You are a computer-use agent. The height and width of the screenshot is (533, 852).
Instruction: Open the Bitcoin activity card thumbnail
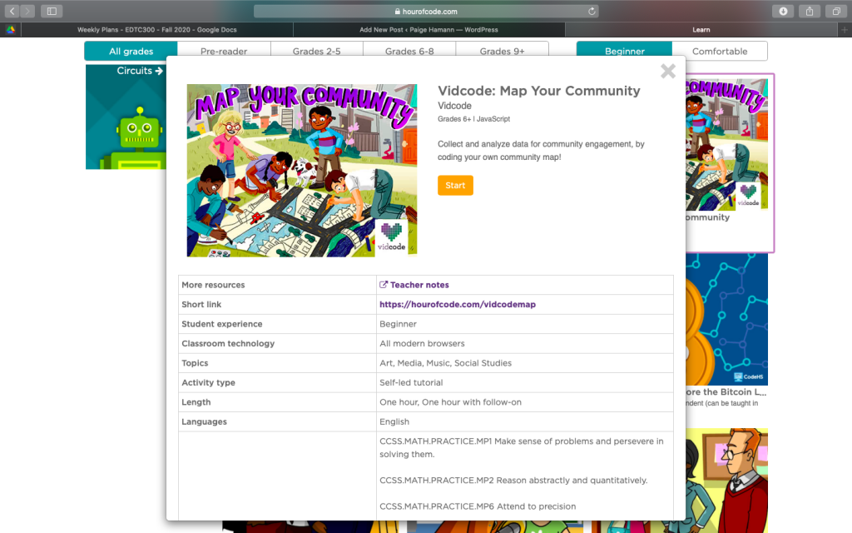pyautogui.click(x=727, y=319)
